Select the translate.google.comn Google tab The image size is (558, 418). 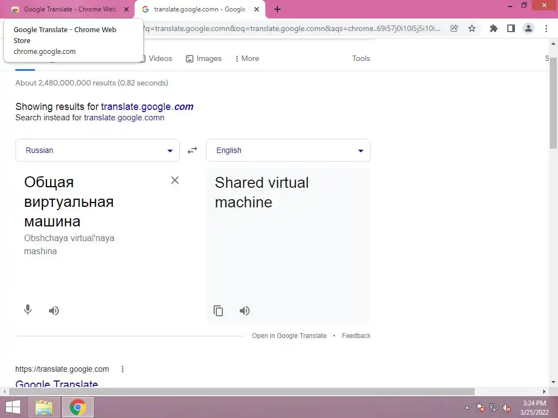[x=200, y=9]
